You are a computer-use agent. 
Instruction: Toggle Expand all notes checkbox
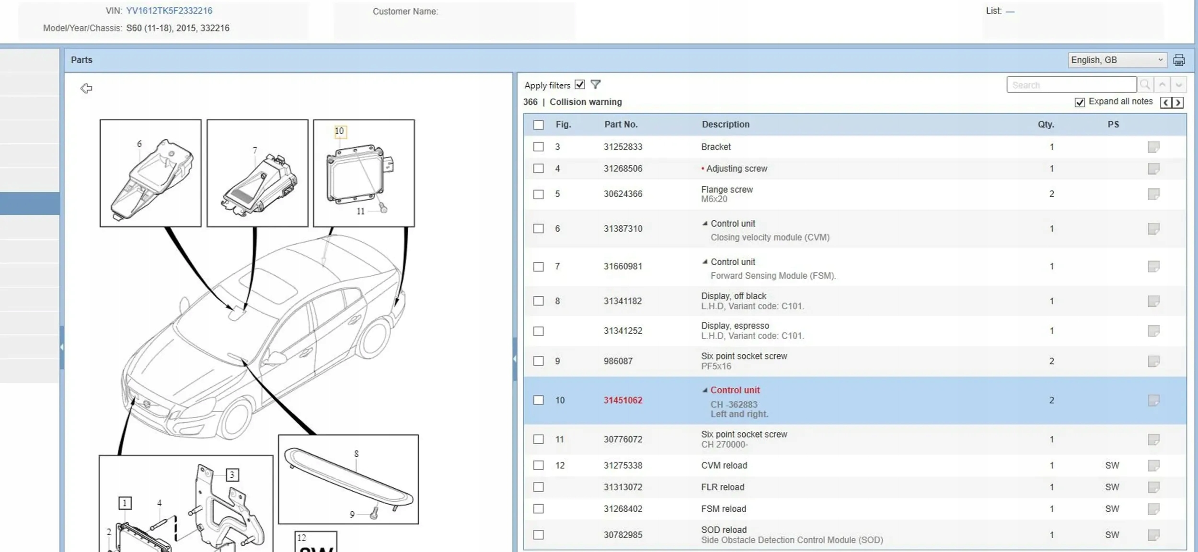(1080, 102)
